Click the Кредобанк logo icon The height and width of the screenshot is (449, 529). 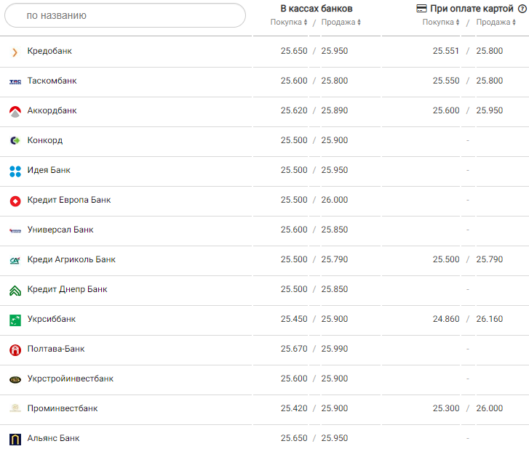[x=15, y=52]
